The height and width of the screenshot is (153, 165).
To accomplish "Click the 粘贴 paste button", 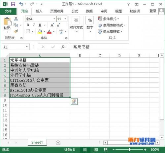I will pos(7,23).
